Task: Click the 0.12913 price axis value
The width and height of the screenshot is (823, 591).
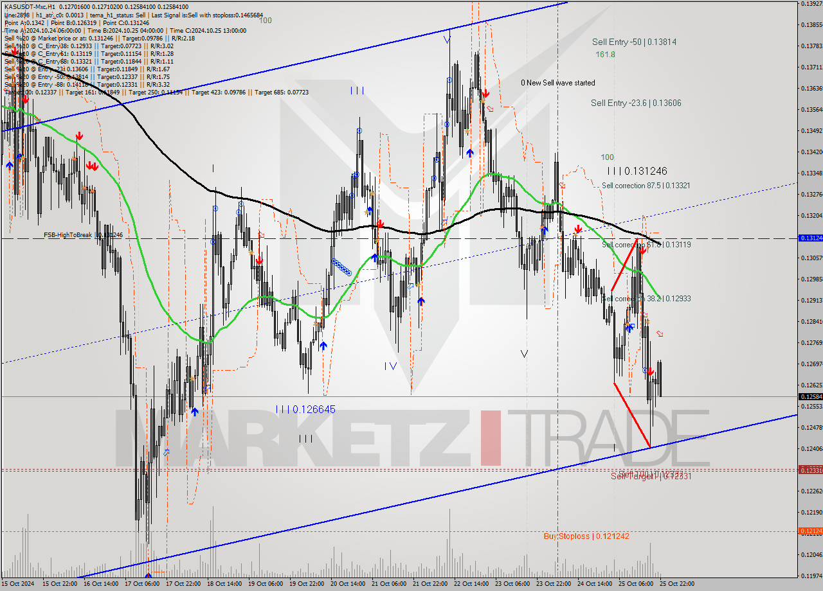Action: [x=811, y=300]
